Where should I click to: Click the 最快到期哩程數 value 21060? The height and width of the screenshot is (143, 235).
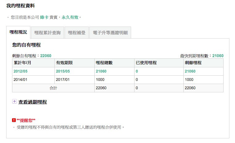218,56
